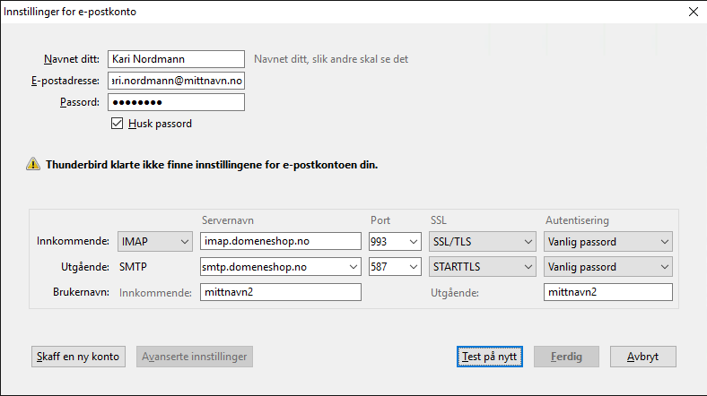Click the incoming username mittnavn2 field
707x396 pixels.
(281, 292)
